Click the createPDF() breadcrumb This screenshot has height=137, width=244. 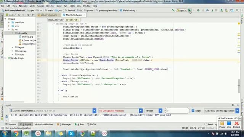pyautogui.click(x=72, y=20)
